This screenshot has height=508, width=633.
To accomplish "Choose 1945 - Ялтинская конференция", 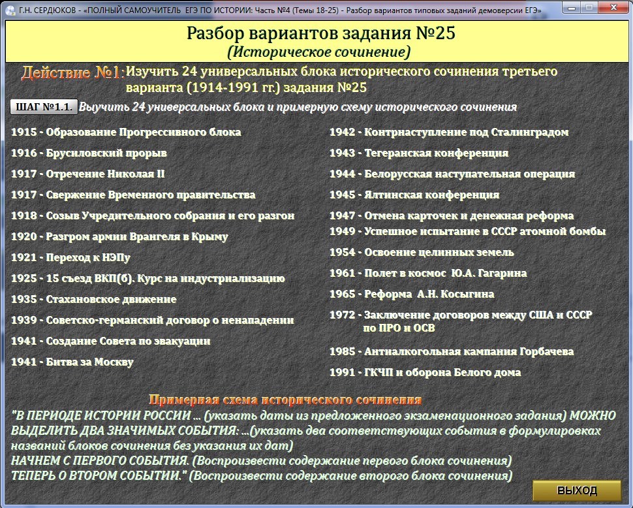I will coord(414,195).
